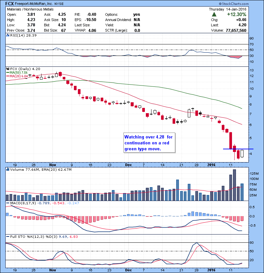Viewport: 264px width, 273px height.
Task: Click the 125M volume axis label
Action: (x=254, y=173)
